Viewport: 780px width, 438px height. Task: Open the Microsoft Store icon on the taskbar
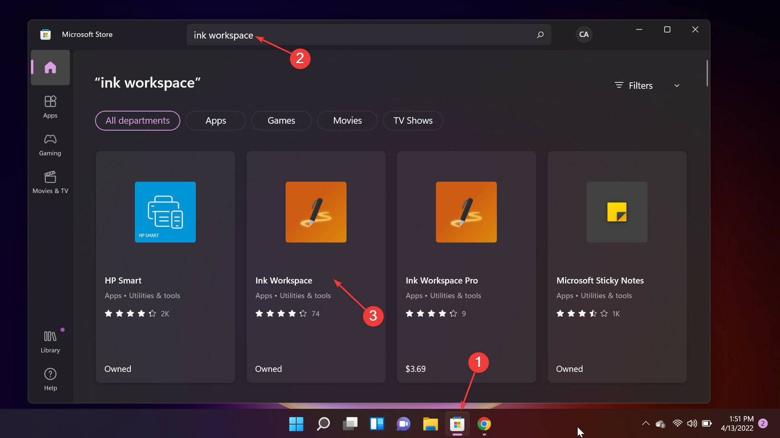(457, 424)
